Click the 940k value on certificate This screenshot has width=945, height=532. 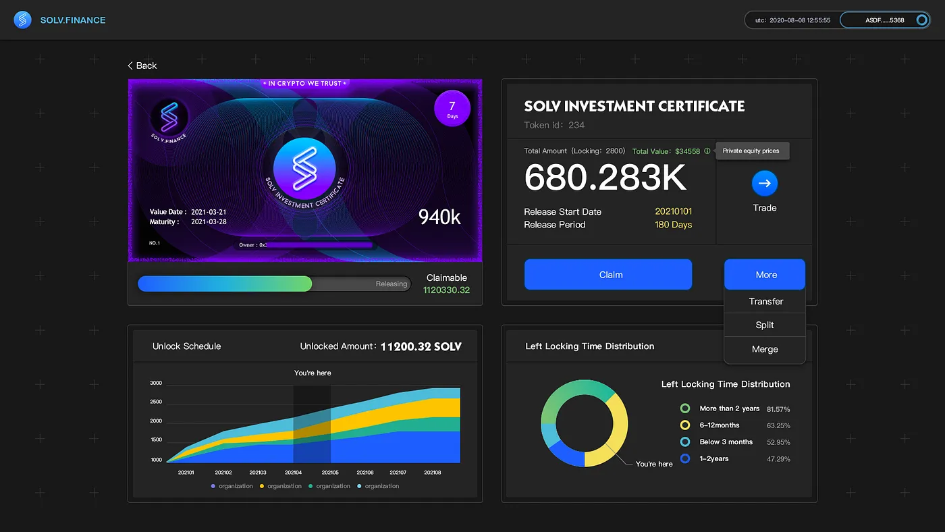coord(439,217)
